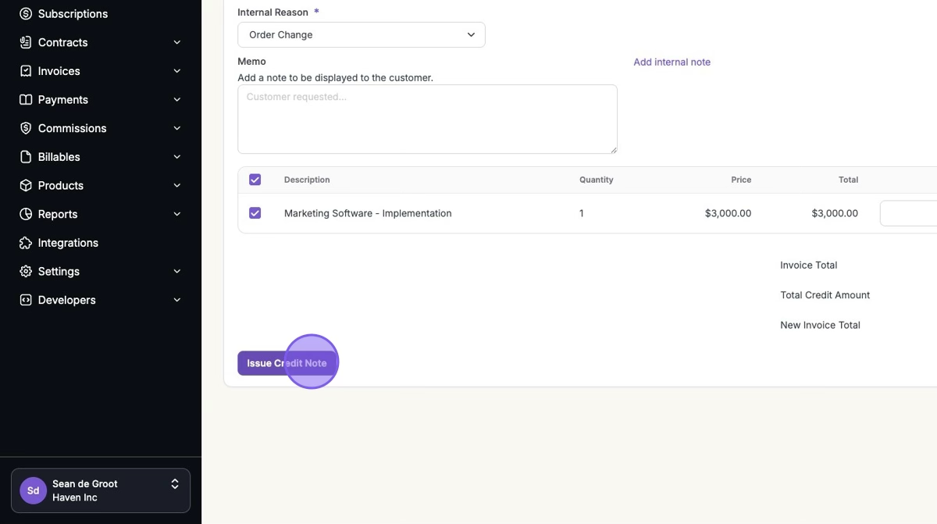Click the Issue Credit Note button

[287, 363]
